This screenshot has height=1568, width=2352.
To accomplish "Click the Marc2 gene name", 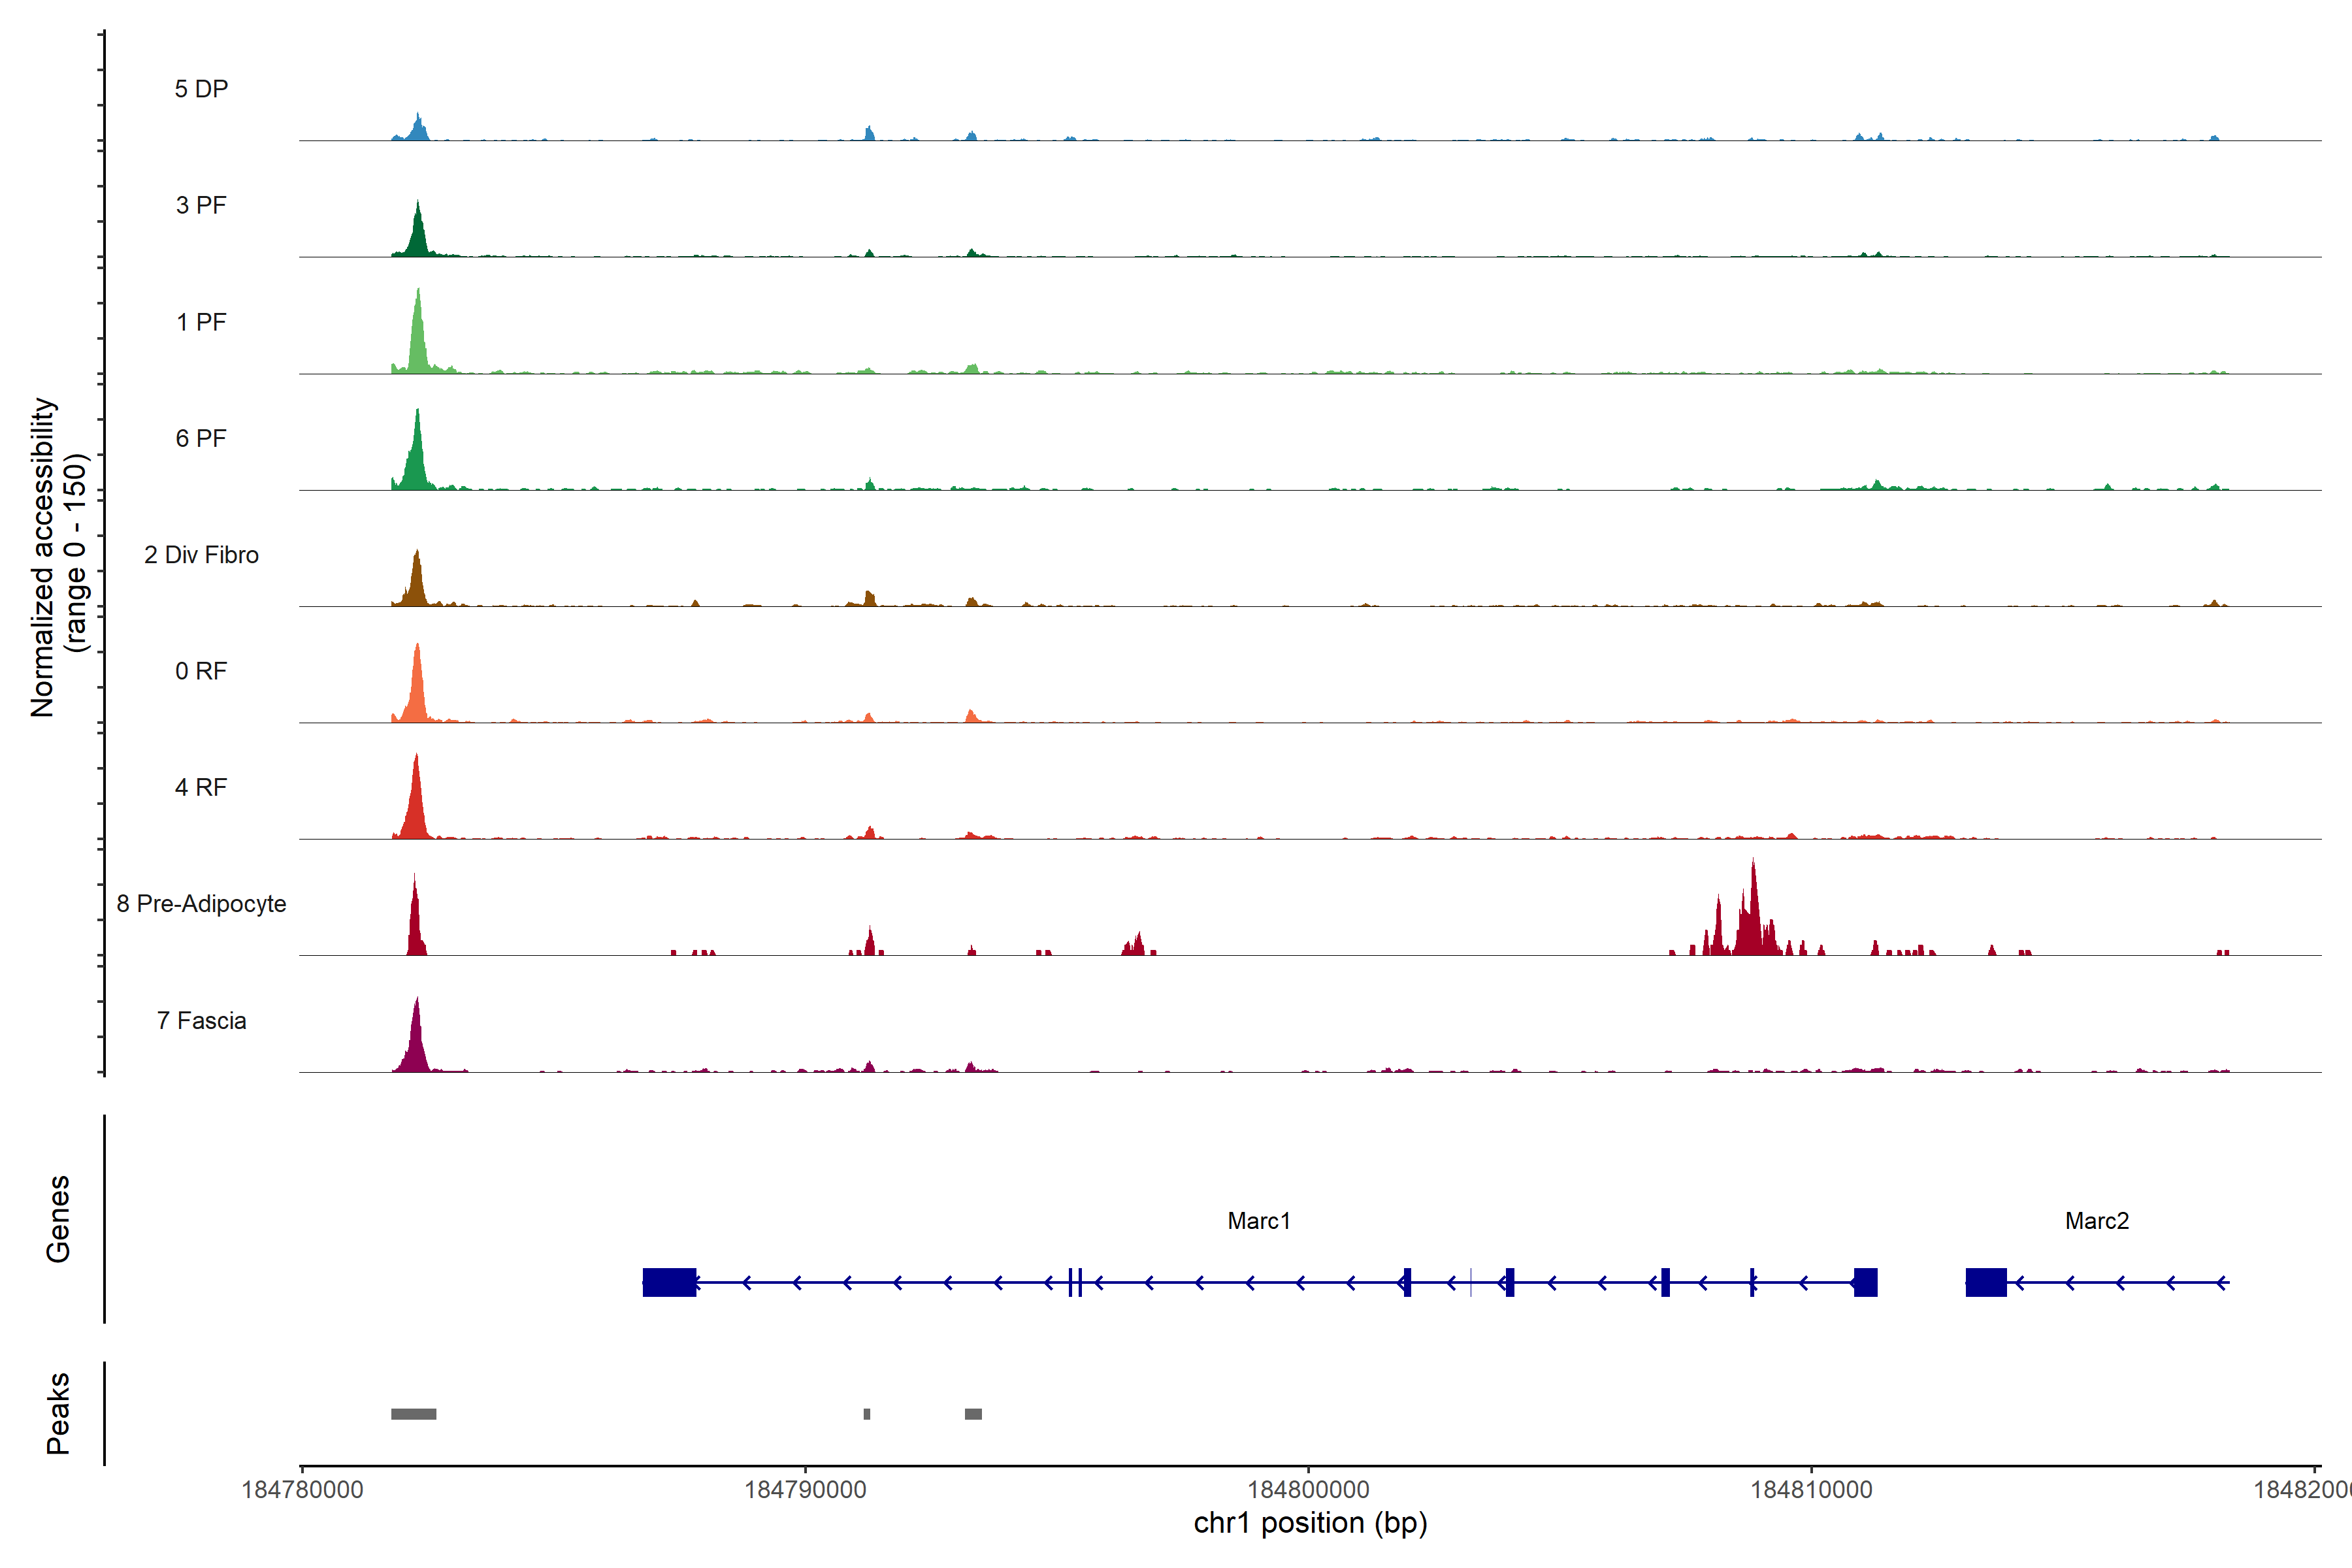I will [2097, 1221].
